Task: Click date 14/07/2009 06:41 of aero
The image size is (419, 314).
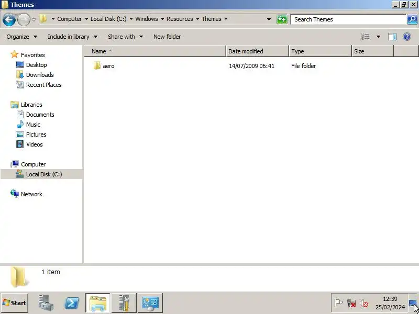Action: (251, 66)
